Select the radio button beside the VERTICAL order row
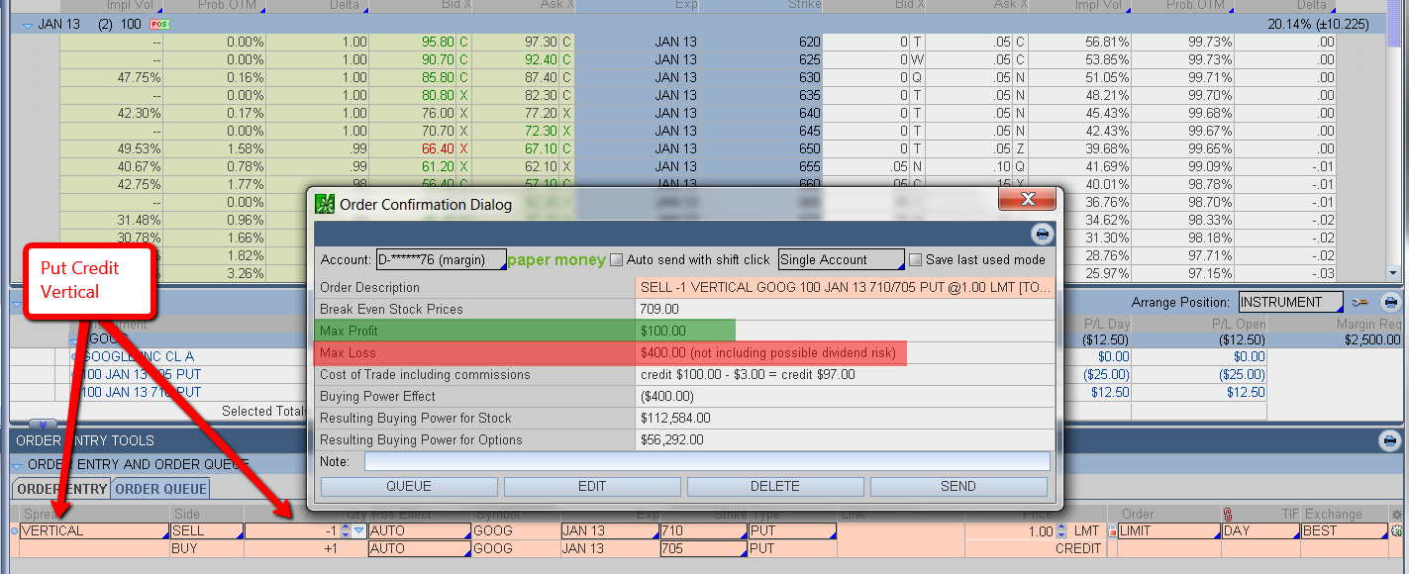1409x574 pixels. point(14,531)
